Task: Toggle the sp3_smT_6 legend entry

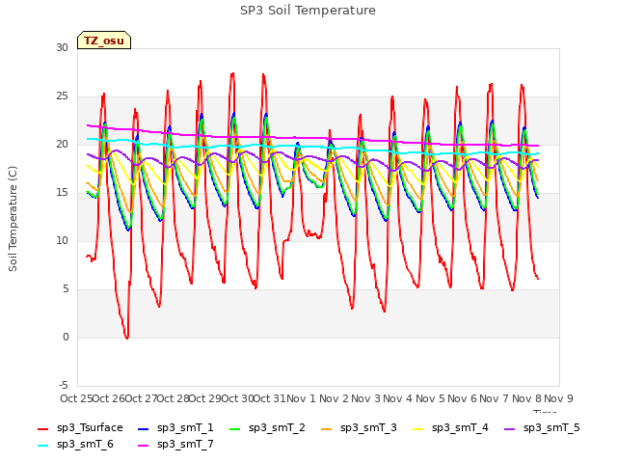Action: (75, 445)
